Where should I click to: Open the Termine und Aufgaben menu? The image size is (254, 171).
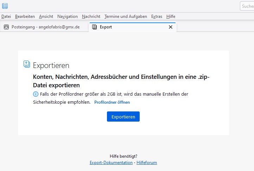(126, 16)
